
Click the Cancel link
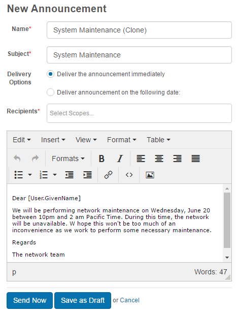tap(129, 300)
